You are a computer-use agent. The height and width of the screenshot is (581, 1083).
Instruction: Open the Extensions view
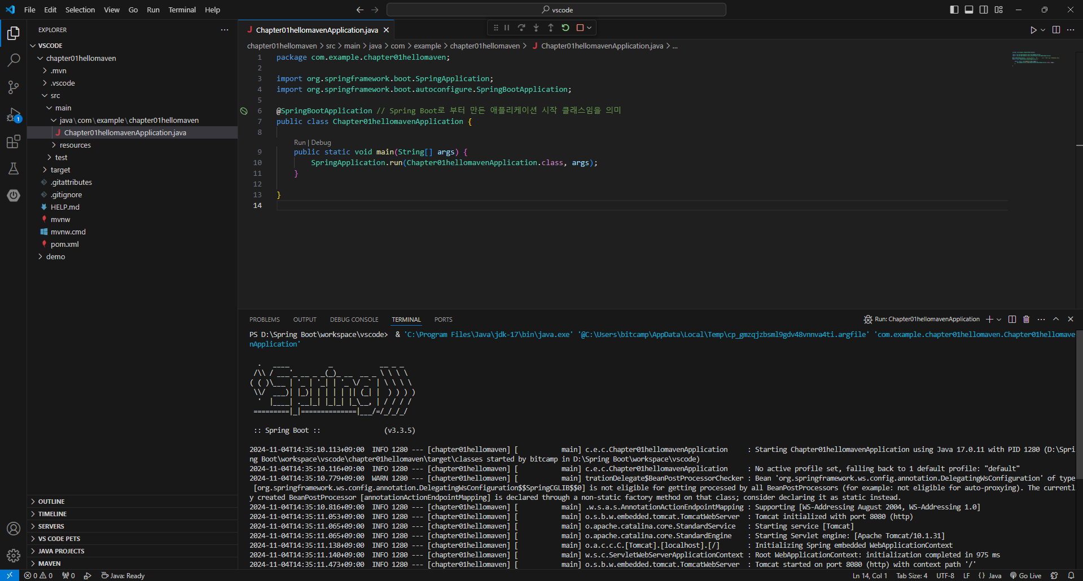(14, 142)
